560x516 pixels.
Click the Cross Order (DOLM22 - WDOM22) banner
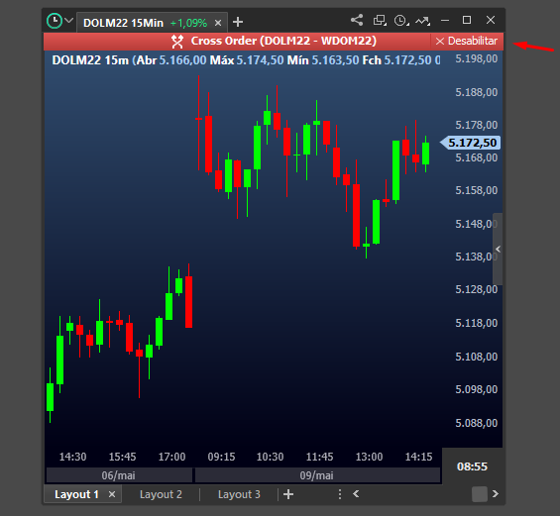(x=274, y=41)
